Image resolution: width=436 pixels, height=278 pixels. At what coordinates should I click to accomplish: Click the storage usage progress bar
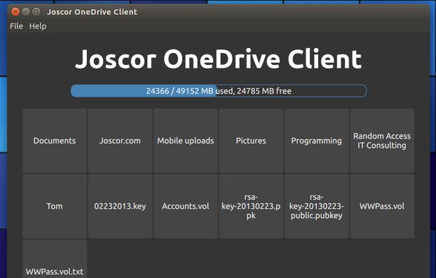tap(219, 91)
